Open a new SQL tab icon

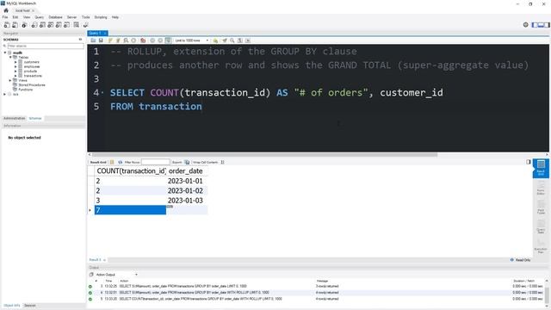coord(7,25)
